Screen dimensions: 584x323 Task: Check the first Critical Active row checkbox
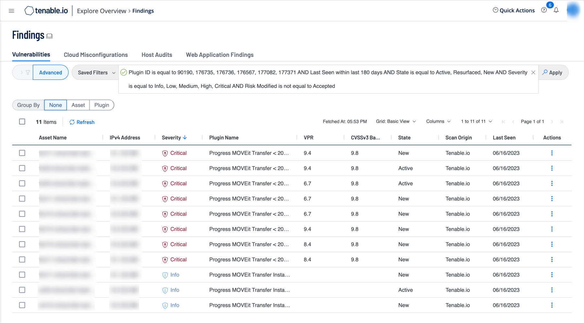[22, 168]
